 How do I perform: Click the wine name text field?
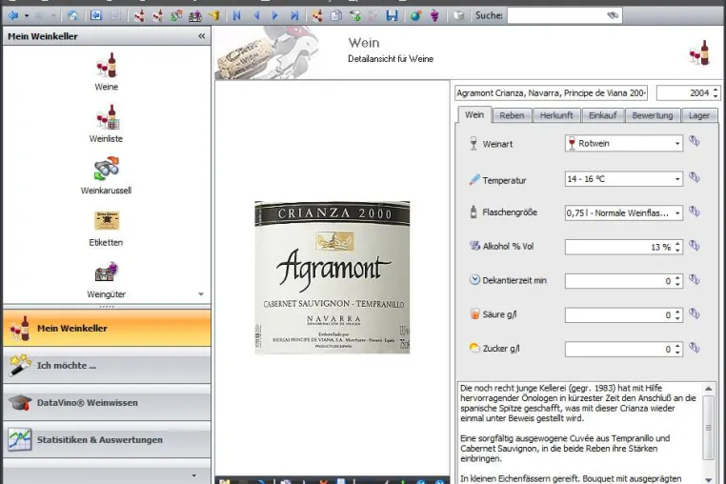click(x=551, y=93)
